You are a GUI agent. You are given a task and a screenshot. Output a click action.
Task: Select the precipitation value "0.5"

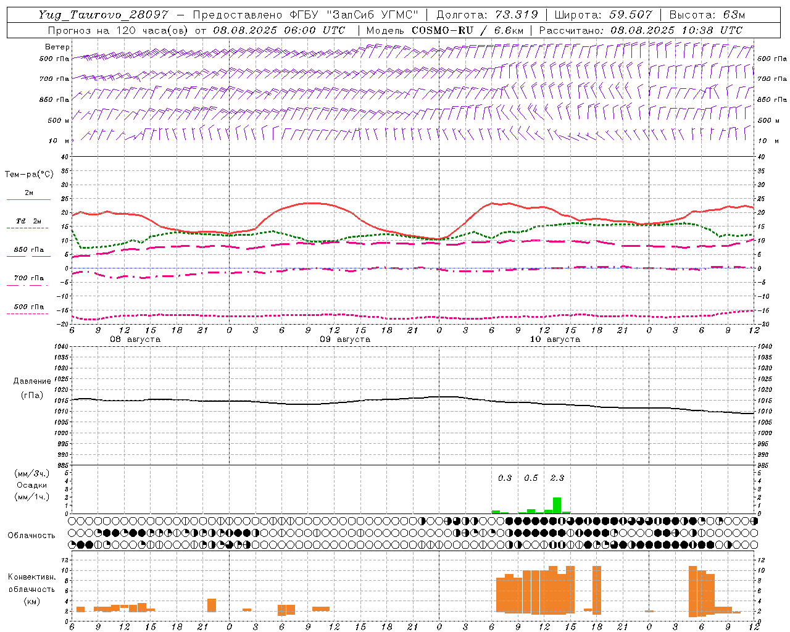(x=531, y=478)
